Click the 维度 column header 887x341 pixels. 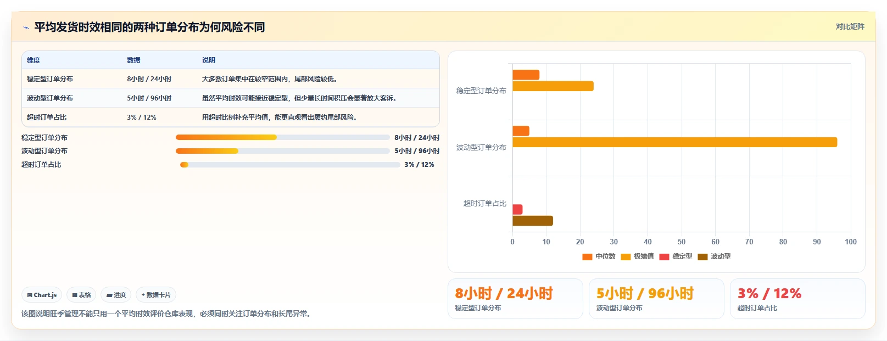[34, 60]
